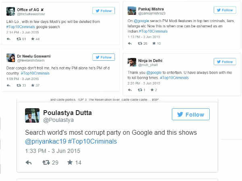Reply to Dr Neelu Goswami's tweet
Screen dimensions: 242x181
[x=9, y=85]
